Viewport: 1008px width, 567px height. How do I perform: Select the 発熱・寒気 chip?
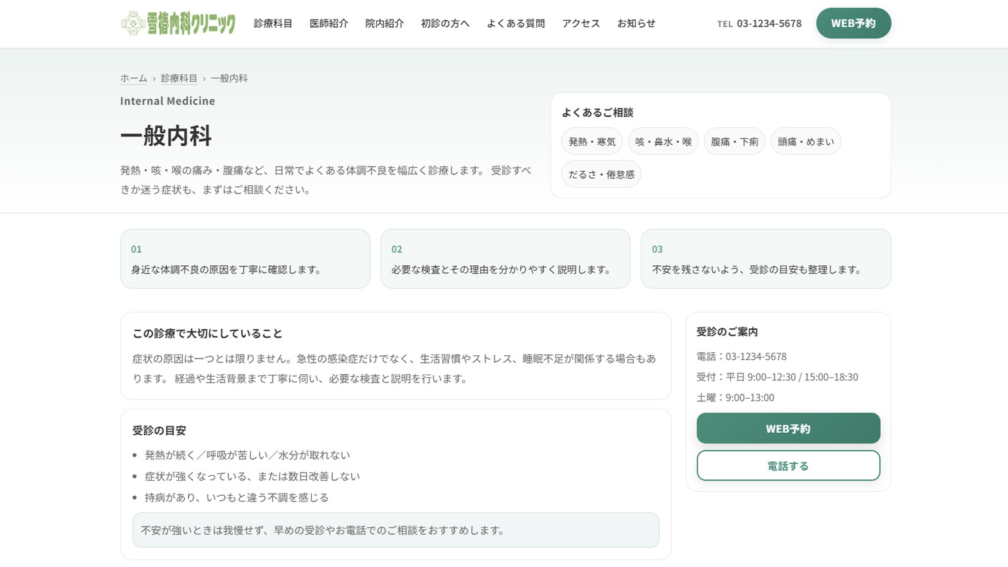coord(592,142)
